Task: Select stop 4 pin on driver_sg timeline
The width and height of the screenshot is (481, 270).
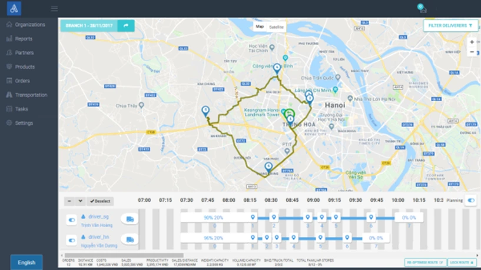Action: point(322,217)
